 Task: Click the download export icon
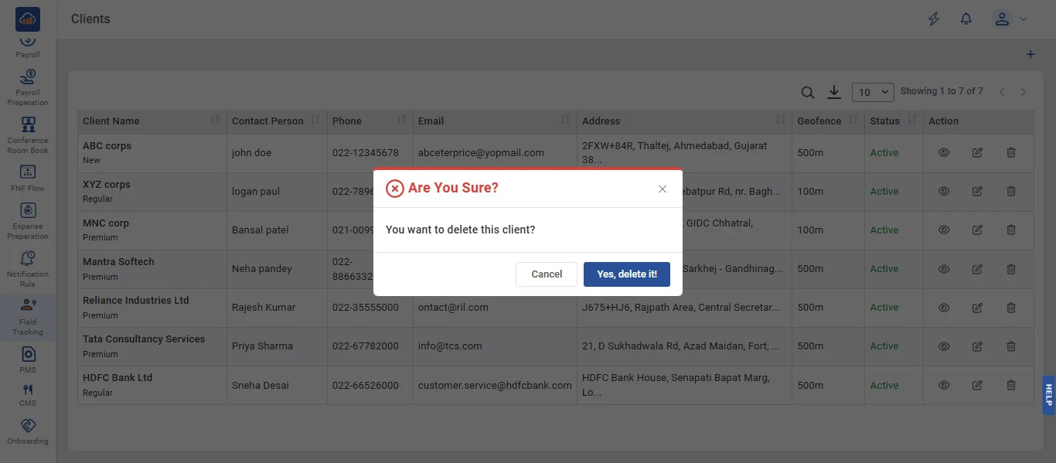pos(833,93)
